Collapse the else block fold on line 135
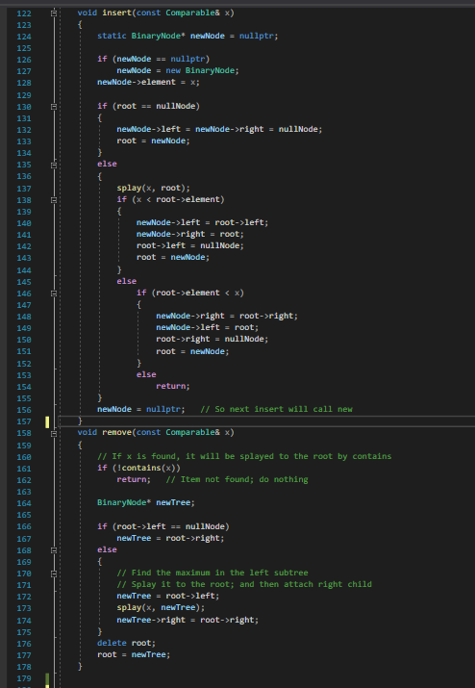The image size is (475, 688). pos(54,165)
